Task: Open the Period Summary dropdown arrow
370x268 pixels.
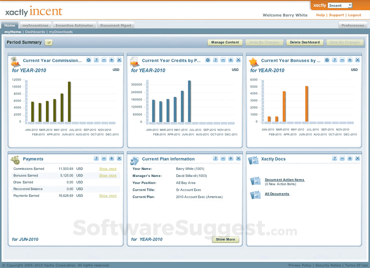Action: coord(49,42)
